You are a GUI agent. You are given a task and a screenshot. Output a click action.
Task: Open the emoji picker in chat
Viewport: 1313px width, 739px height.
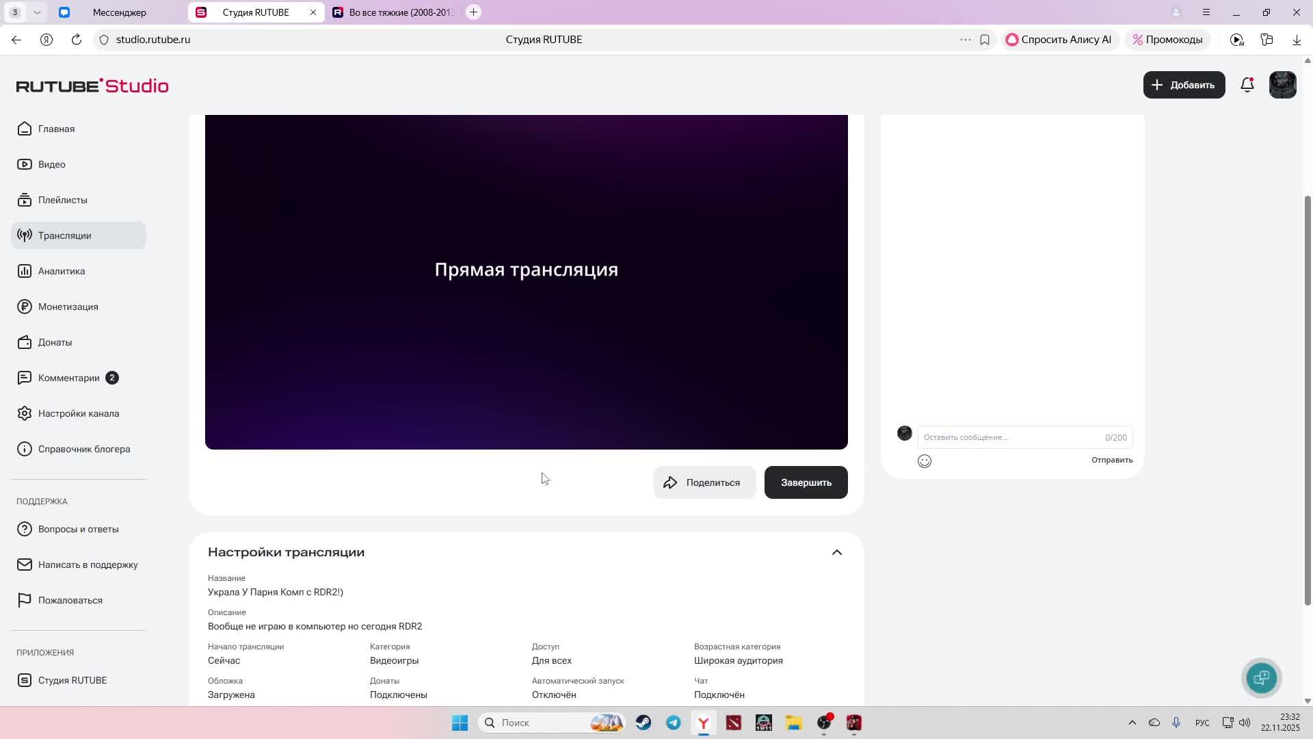(924, 461)
